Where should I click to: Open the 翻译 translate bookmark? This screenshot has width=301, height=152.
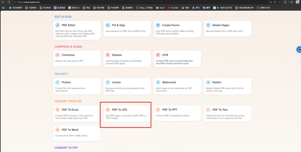coord(206,8)
